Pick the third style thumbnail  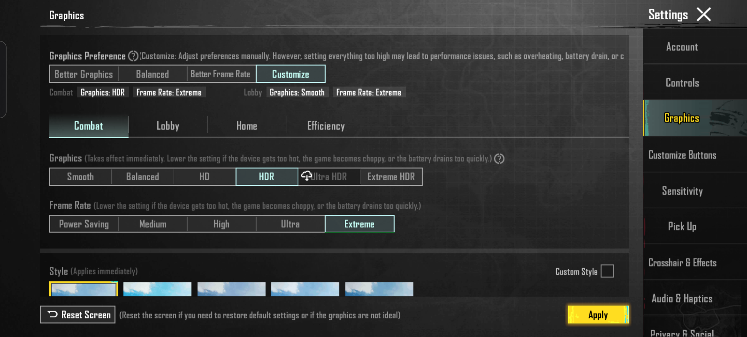pos(231,289)
